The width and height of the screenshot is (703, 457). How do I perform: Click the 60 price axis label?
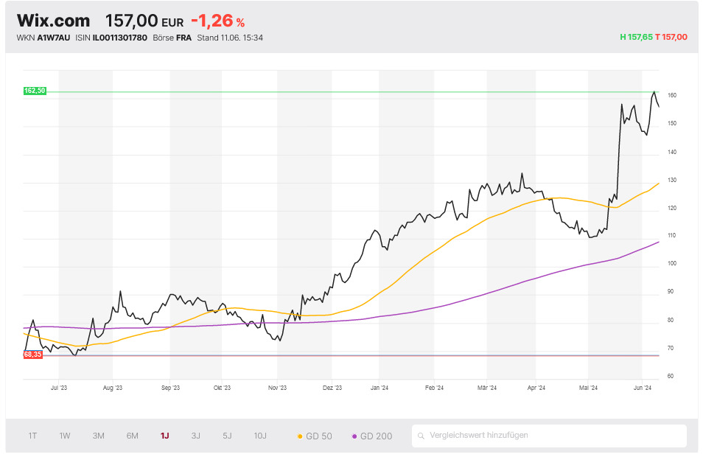click(671, 376)
